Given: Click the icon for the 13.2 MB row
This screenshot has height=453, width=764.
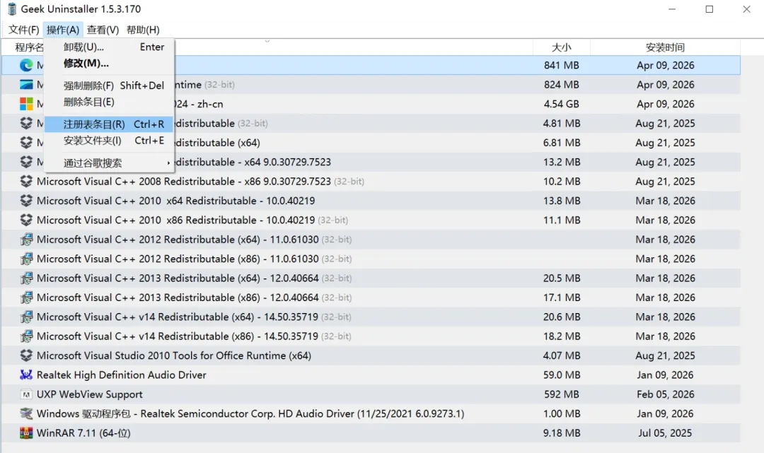Looking at the screenshot, I should tap(26, 162).
